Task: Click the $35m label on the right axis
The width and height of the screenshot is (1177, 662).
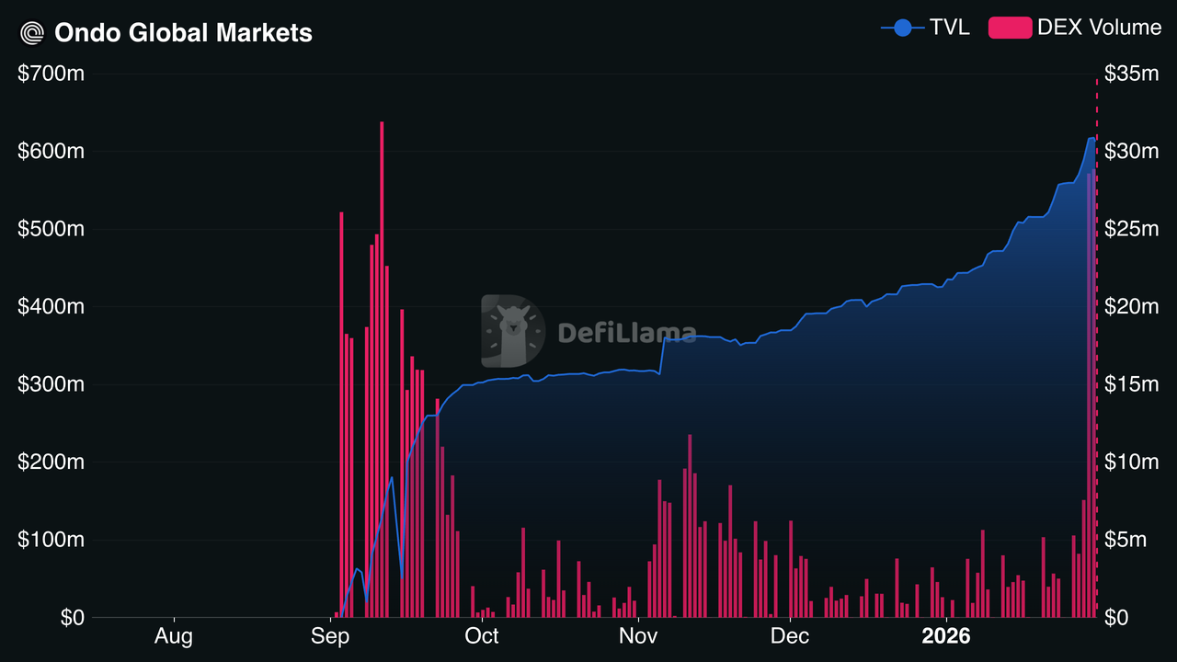Action: pos(1132,74)
